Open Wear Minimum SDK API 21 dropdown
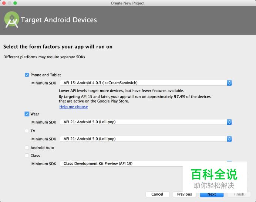 [x=146, y=122]
